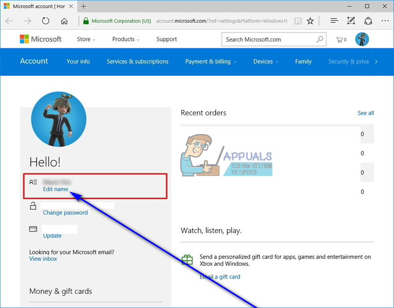Open the Support link
The image size is (394, 308).
point(166,39)
